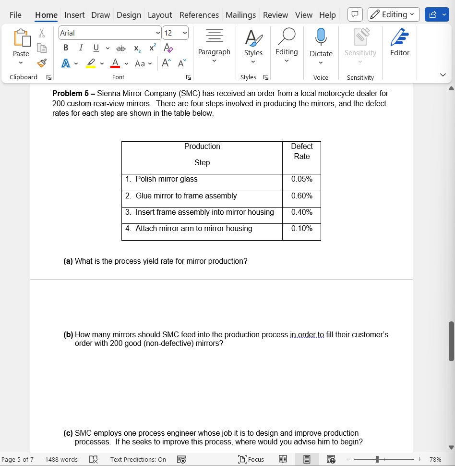Open Styles pane launcher

[266, 77]
